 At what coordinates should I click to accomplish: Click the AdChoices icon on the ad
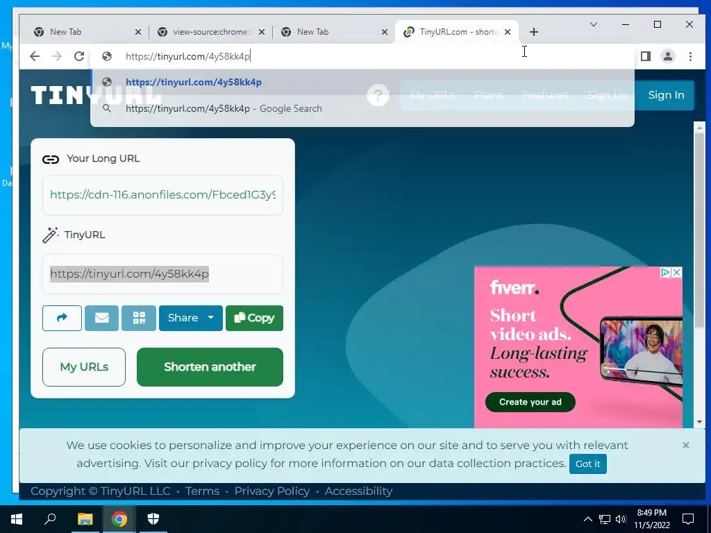[x=665, y=272]
